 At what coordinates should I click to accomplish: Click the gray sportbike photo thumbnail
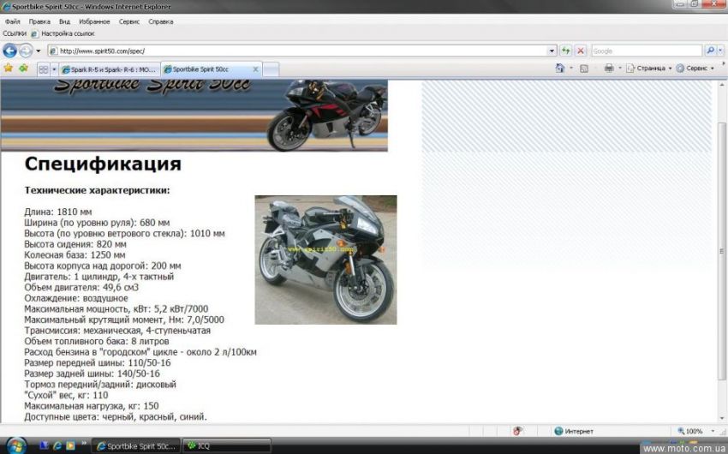[325, 260]
